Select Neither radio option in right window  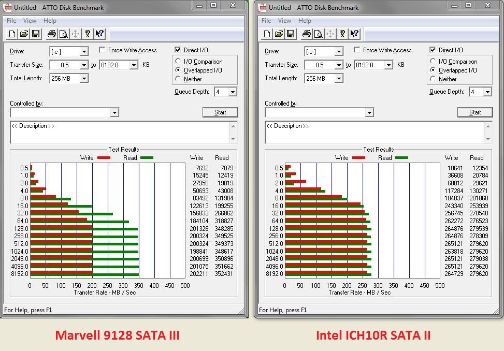(x=434, y=79)
